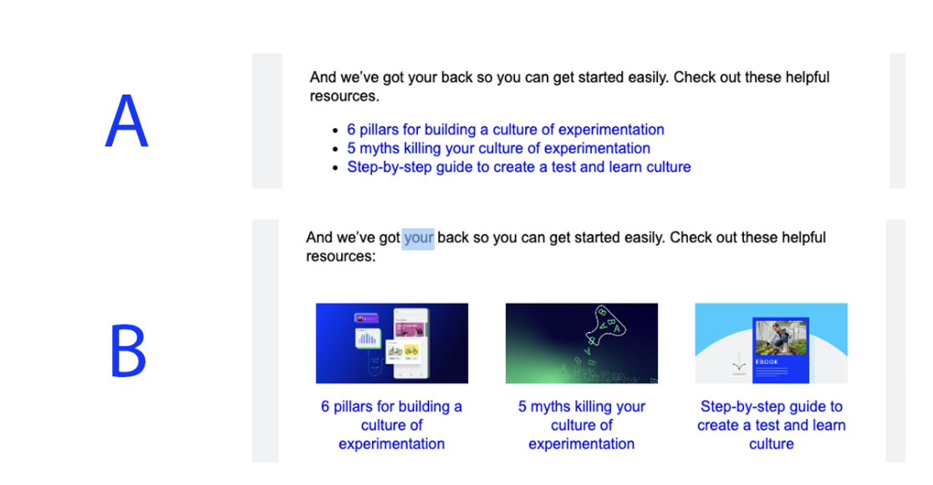
Task: Click the bullet dot beside the '6 pillars' link
Action: [x=336, y=130]
